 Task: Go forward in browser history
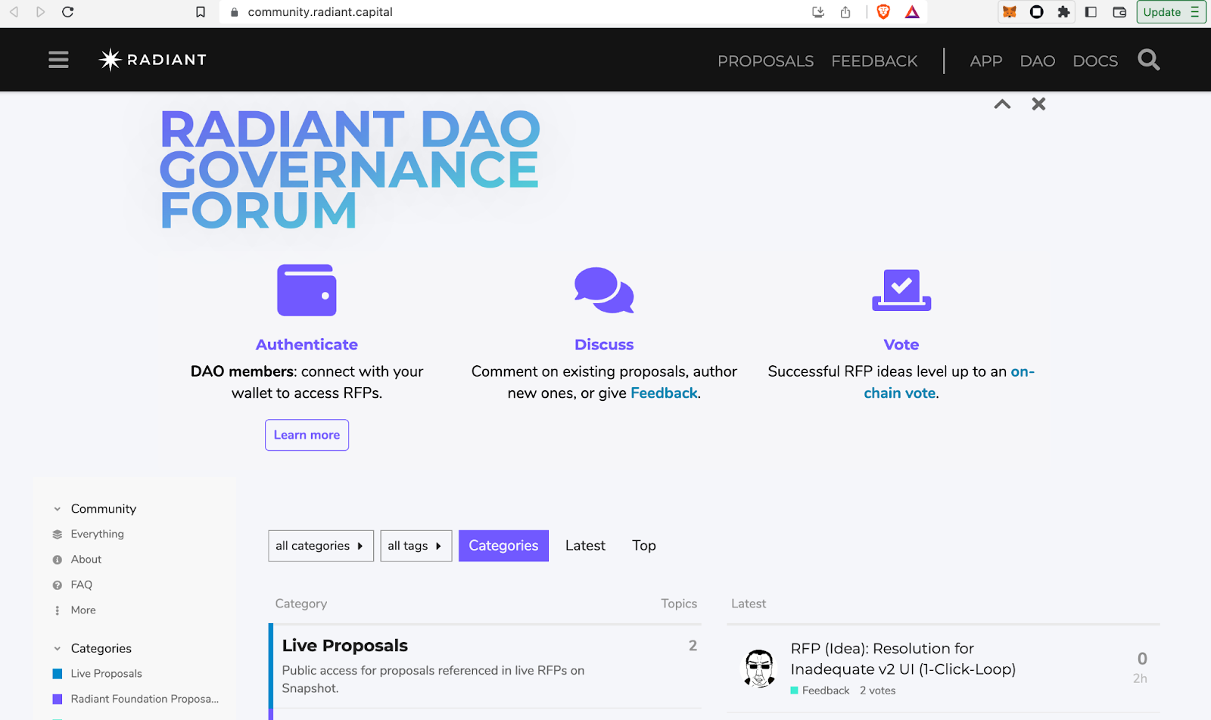point(41,12)
